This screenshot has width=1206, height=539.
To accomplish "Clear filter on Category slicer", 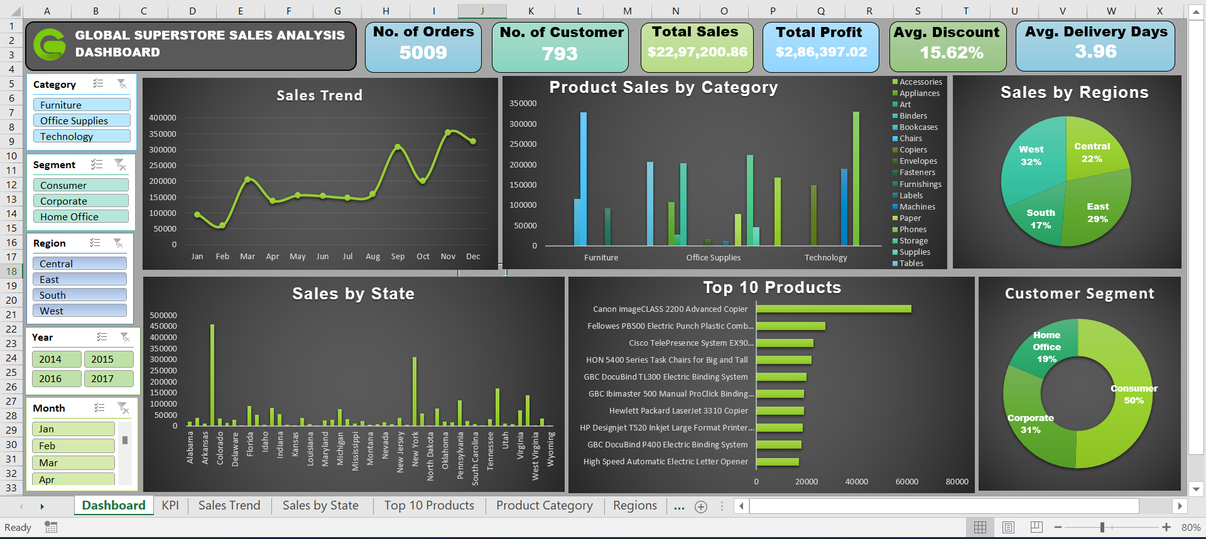I will tap(122, 83).
